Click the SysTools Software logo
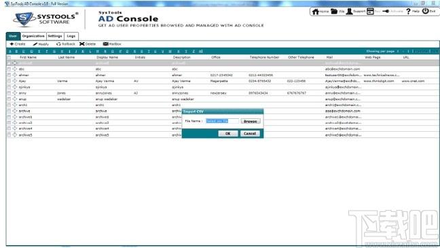Viewport: 440px width, 248px height. [x=45, y=19]
